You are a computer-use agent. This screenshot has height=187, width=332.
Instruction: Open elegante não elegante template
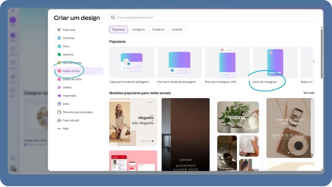[133, 122]
